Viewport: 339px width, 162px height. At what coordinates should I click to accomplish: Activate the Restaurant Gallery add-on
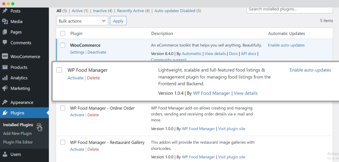click(x=77, y=149)
